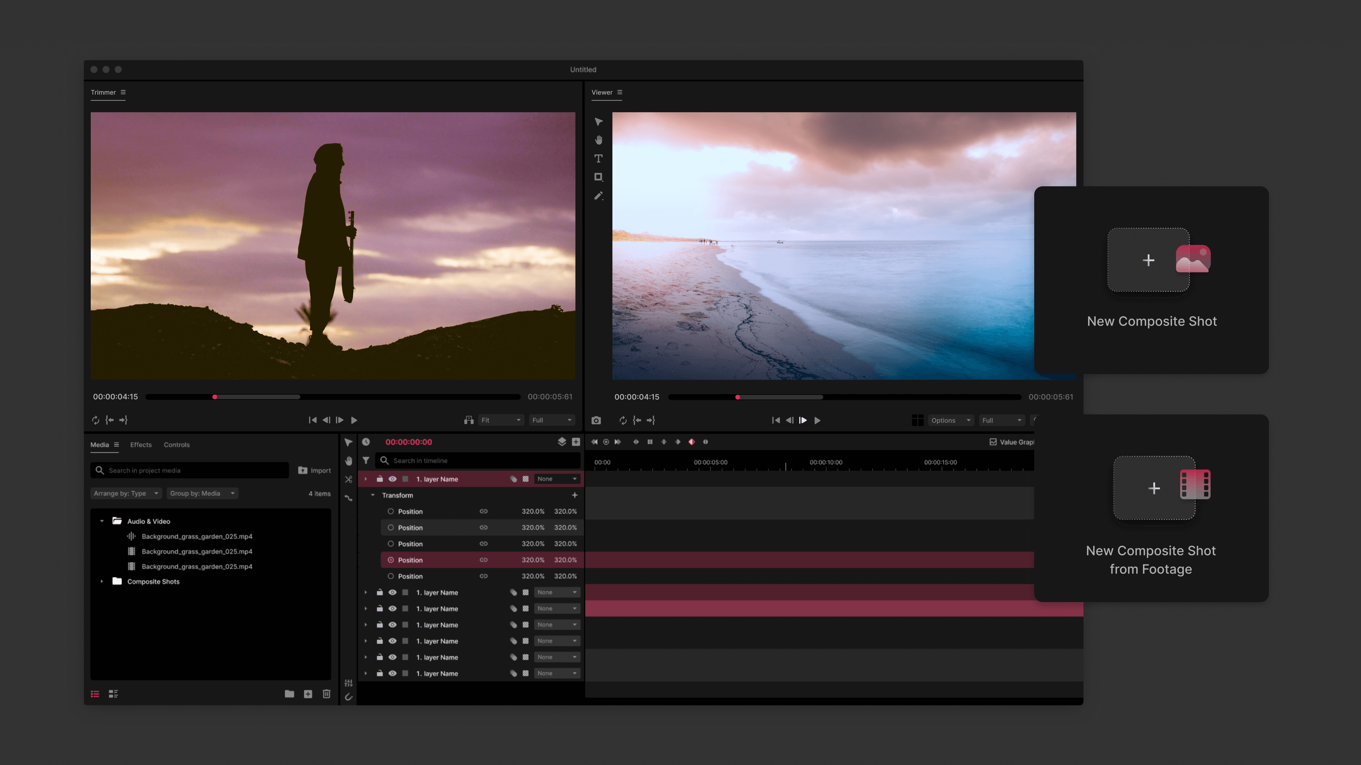Open the Media panel hamburger menu
Screen dimensions: 1361x765
pyautogui.click(x=116, y=444)
